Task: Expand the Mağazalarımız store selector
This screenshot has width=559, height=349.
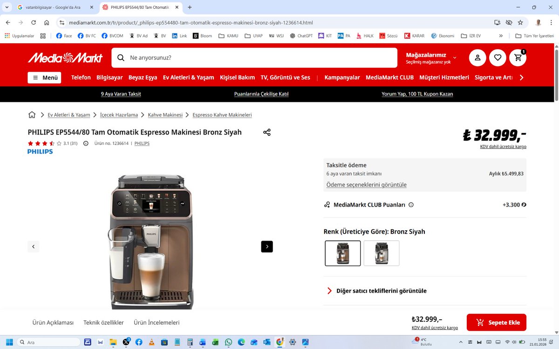Action: coord(431,58)
